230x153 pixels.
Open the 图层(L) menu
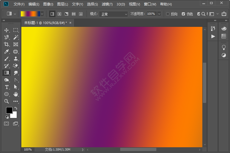point(62,4)
